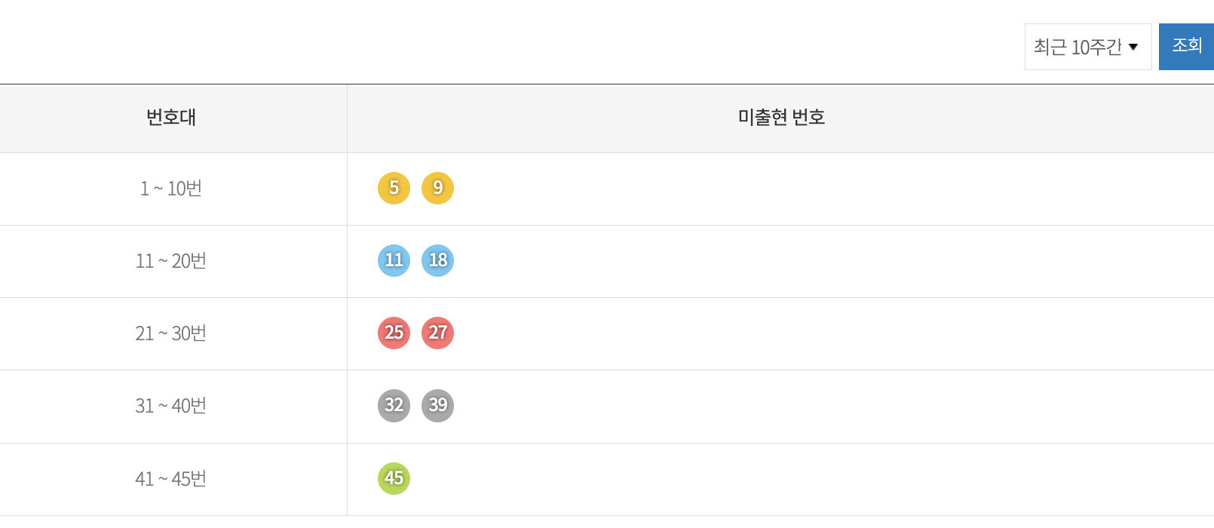Click the 미출현 번호 column header
The height and width of the screenshot is (528, 1214).
click(x=780, y=118)
